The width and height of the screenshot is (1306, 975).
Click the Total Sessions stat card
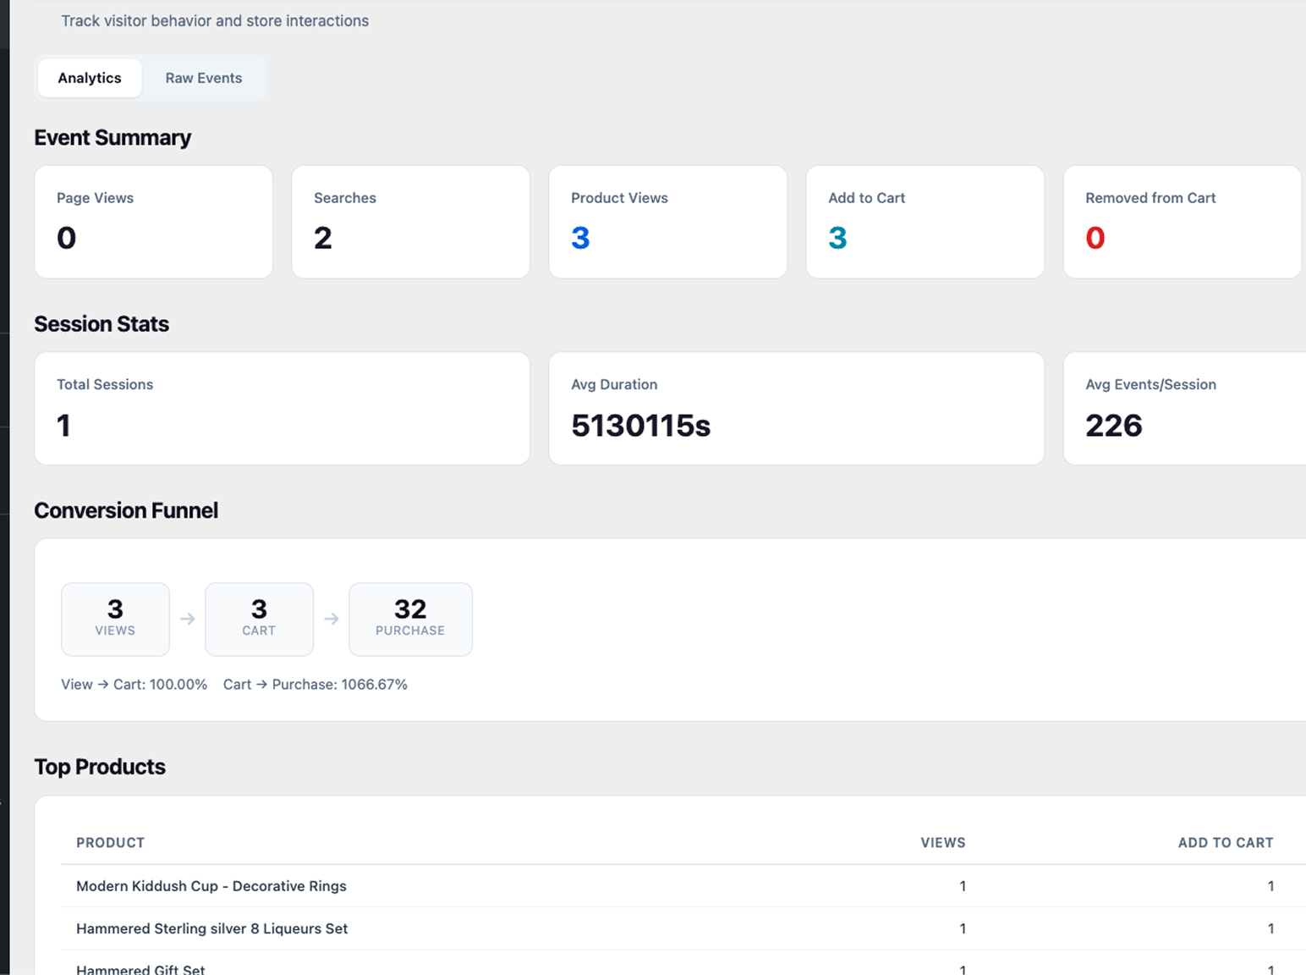point(282,408)
